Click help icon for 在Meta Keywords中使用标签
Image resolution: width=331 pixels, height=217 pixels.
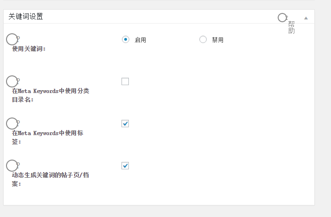coord(12,124)
